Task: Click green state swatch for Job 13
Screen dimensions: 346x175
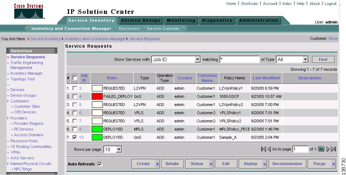Action: point(97,137)
